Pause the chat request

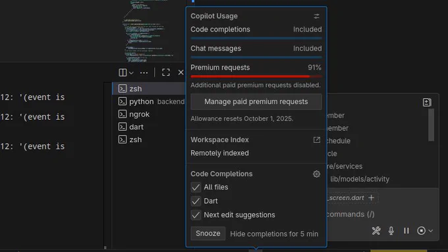tap(406, 230)
